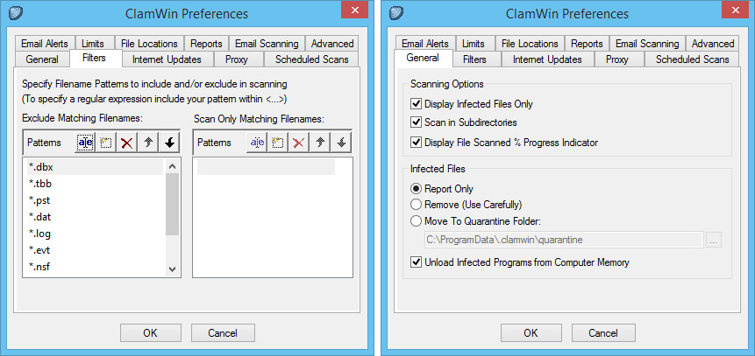Click Cancel button in left Filters window
Viewport: 755px width, 356px height.
223,332
